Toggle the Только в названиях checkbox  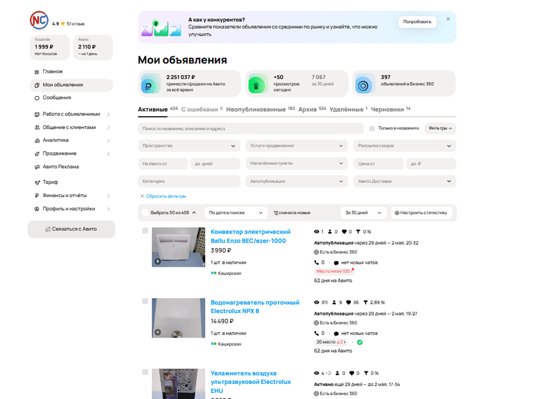(372, 128)
